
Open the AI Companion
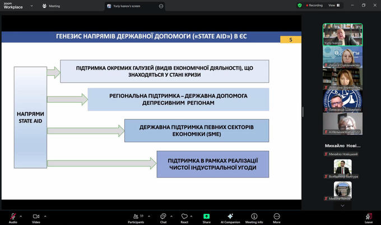tap(230, 217)
